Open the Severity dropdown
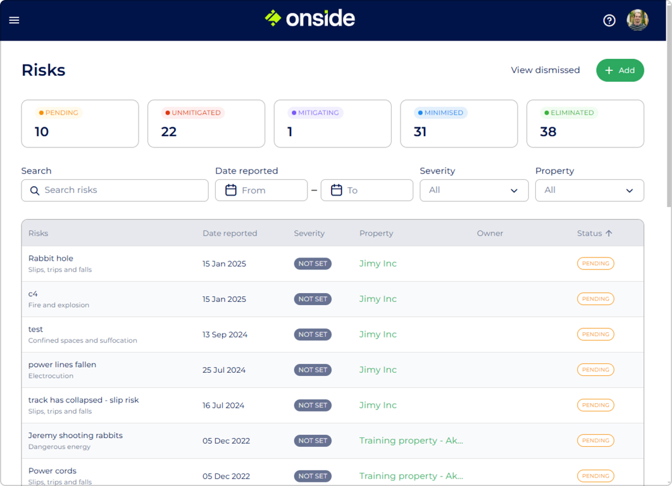This screenshot has width=672, height=486. [x=474, y=190]
